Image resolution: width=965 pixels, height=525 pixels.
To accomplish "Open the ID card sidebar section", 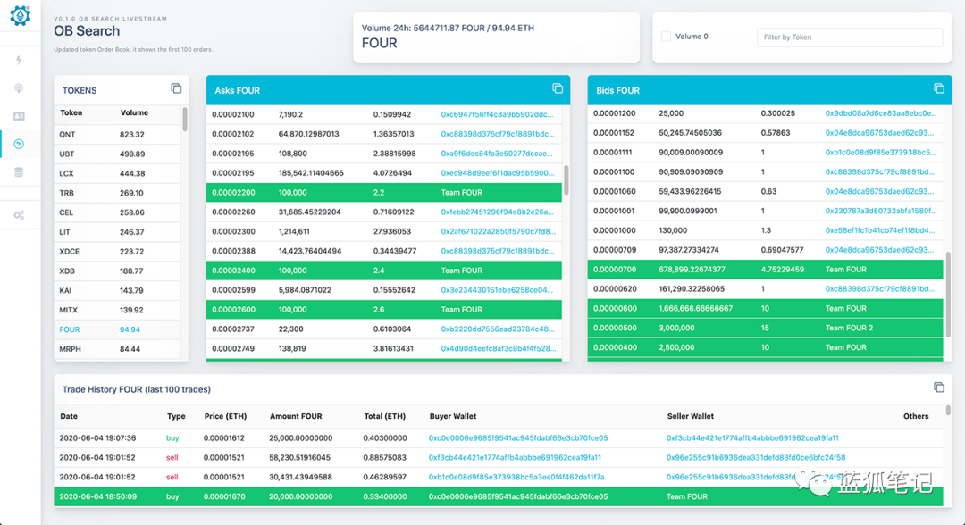I will [x=19, y=116].
